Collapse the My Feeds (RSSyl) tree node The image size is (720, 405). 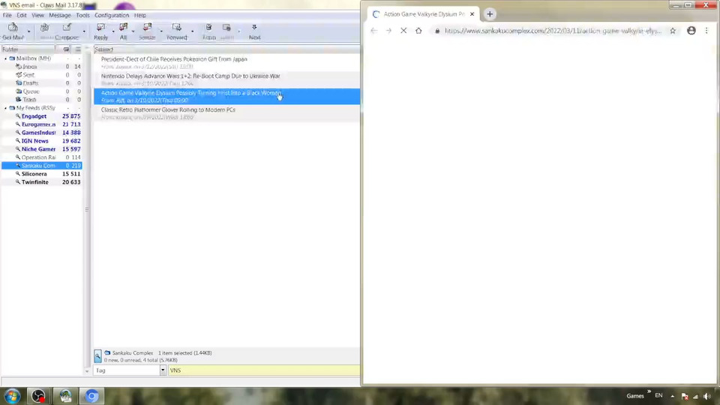[x=5, y=108]
